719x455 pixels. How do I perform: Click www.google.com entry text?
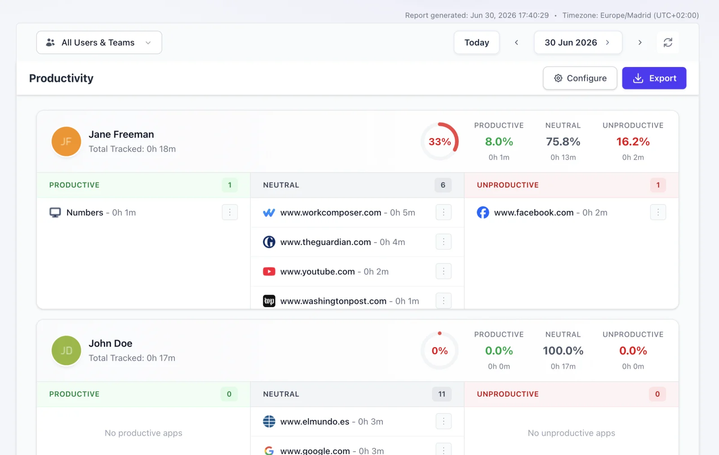click(x=332, y=451)
